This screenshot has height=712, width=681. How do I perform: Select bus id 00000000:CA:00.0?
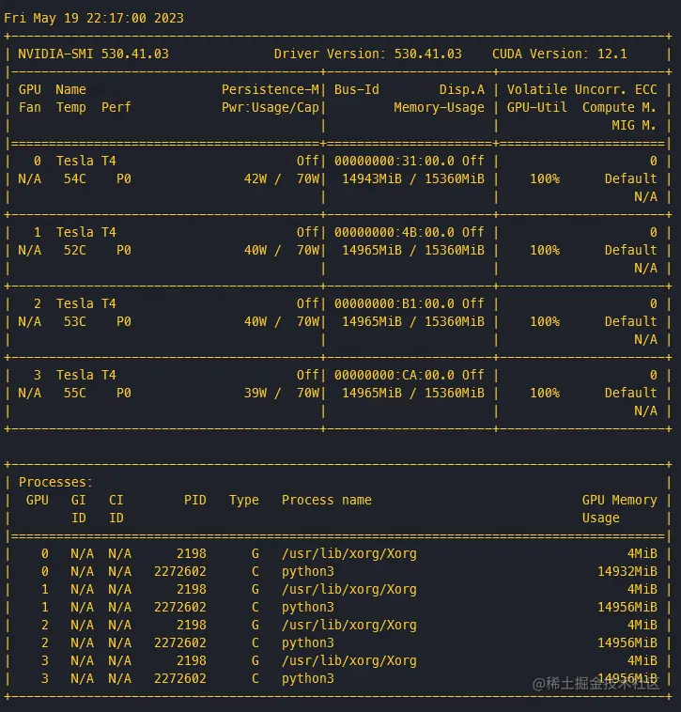point(395,375)
